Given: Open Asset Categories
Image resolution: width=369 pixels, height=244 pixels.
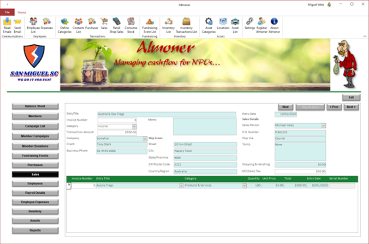Looking at the screenshot, I should tap(208, 25).
